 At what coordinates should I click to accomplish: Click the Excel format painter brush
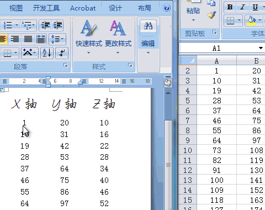(x=211, y=15)
